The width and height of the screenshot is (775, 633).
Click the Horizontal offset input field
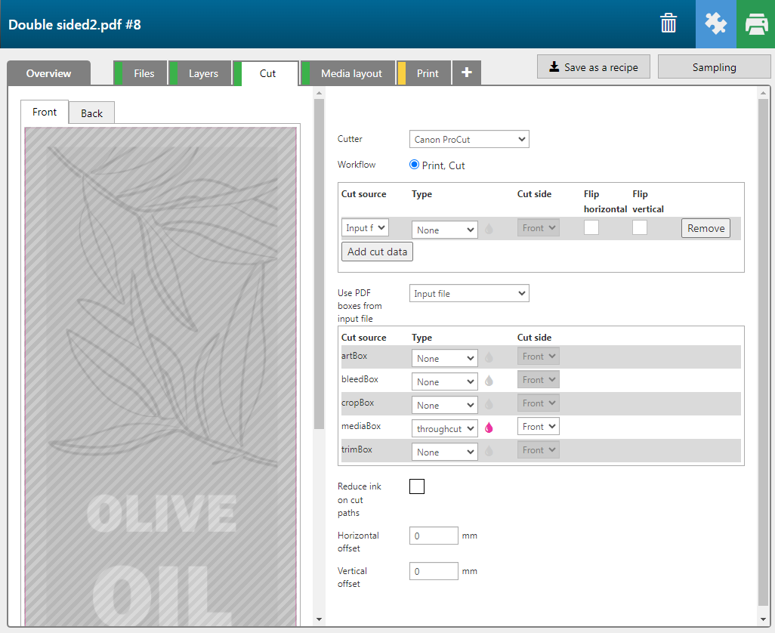click(x=434, y=536)
